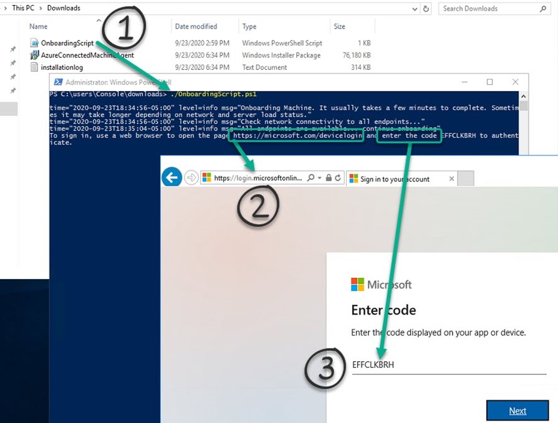
Task: Expand the Explorer address bar history dropdown
Action: [415, 9]
